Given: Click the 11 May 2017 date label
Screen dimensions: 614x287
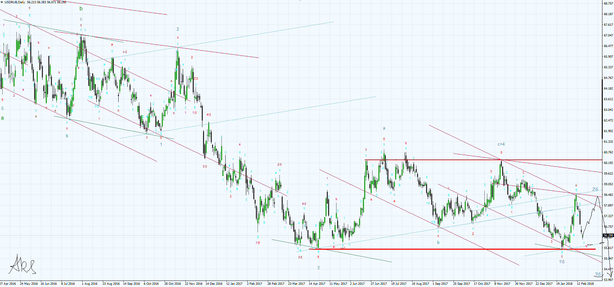Looking at the screenshot, I should coord(338,284).
